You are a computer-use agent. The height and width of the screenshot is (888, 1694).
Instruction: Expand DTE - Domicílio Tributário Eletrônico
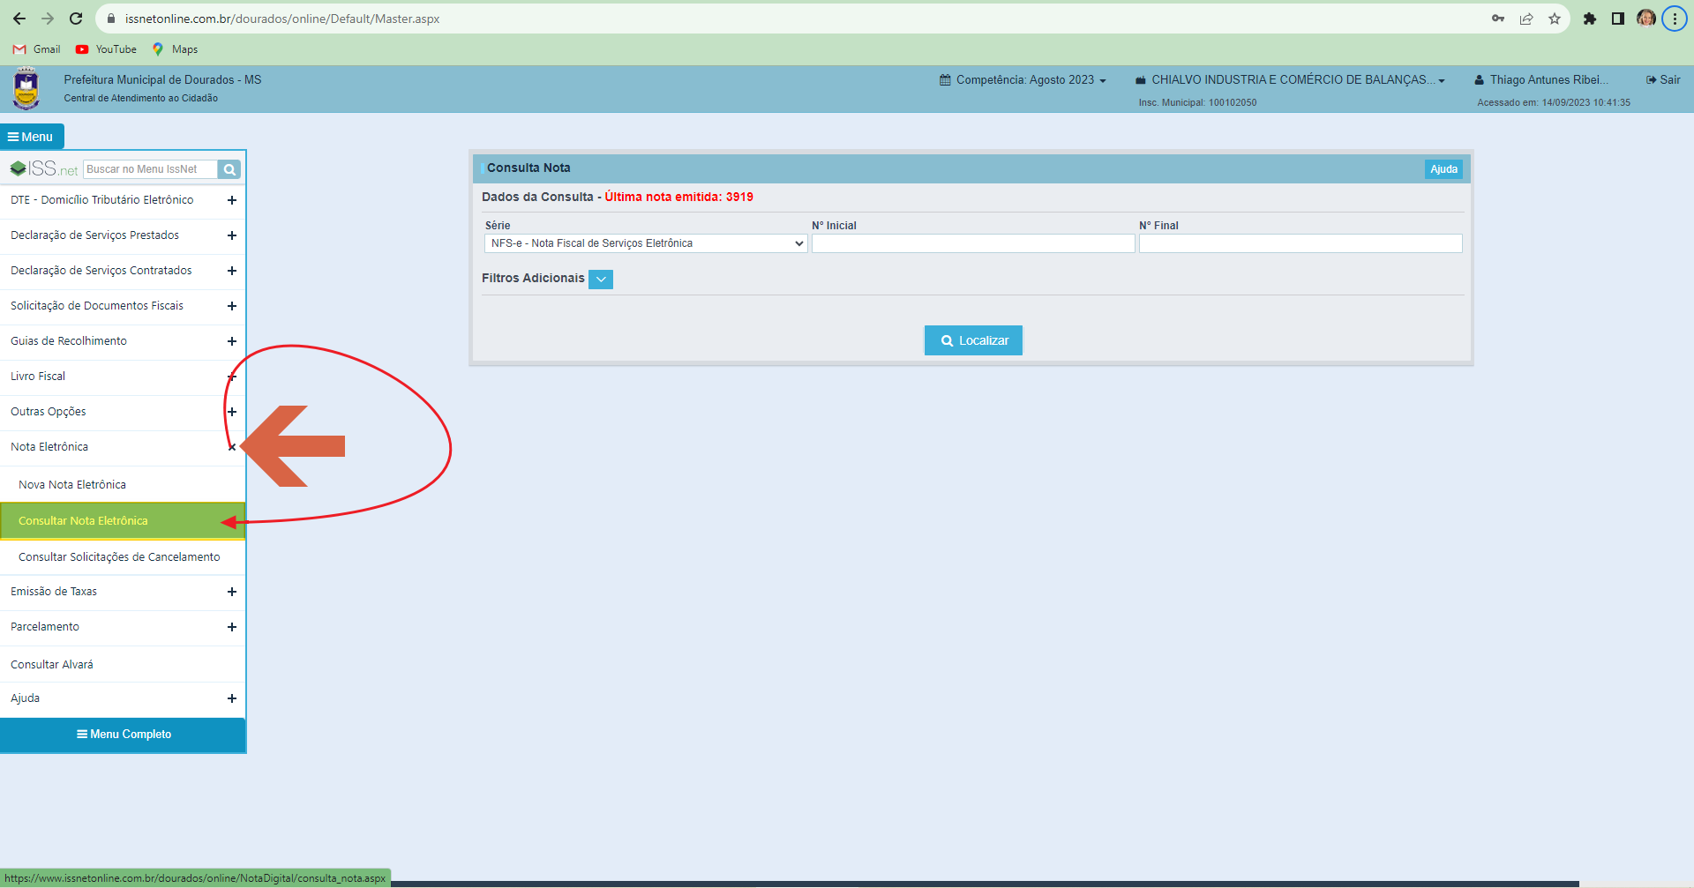click(x=123, y=200)
